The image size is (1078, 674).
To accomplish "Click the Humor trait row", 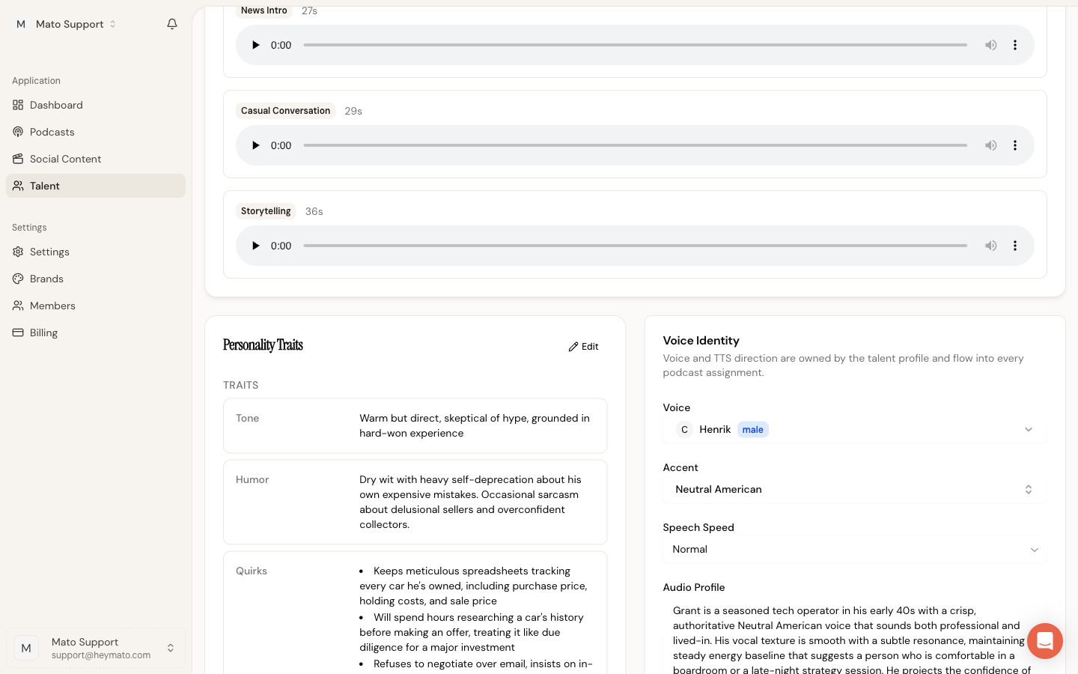I will coord(415,502).
